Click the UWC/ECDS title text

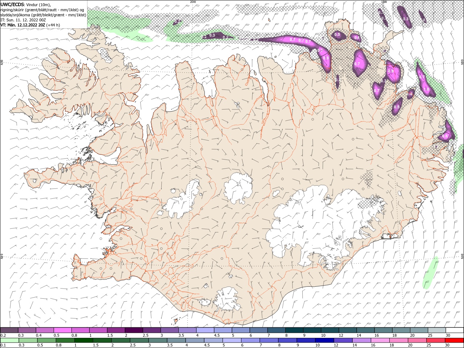coord(12,4)
